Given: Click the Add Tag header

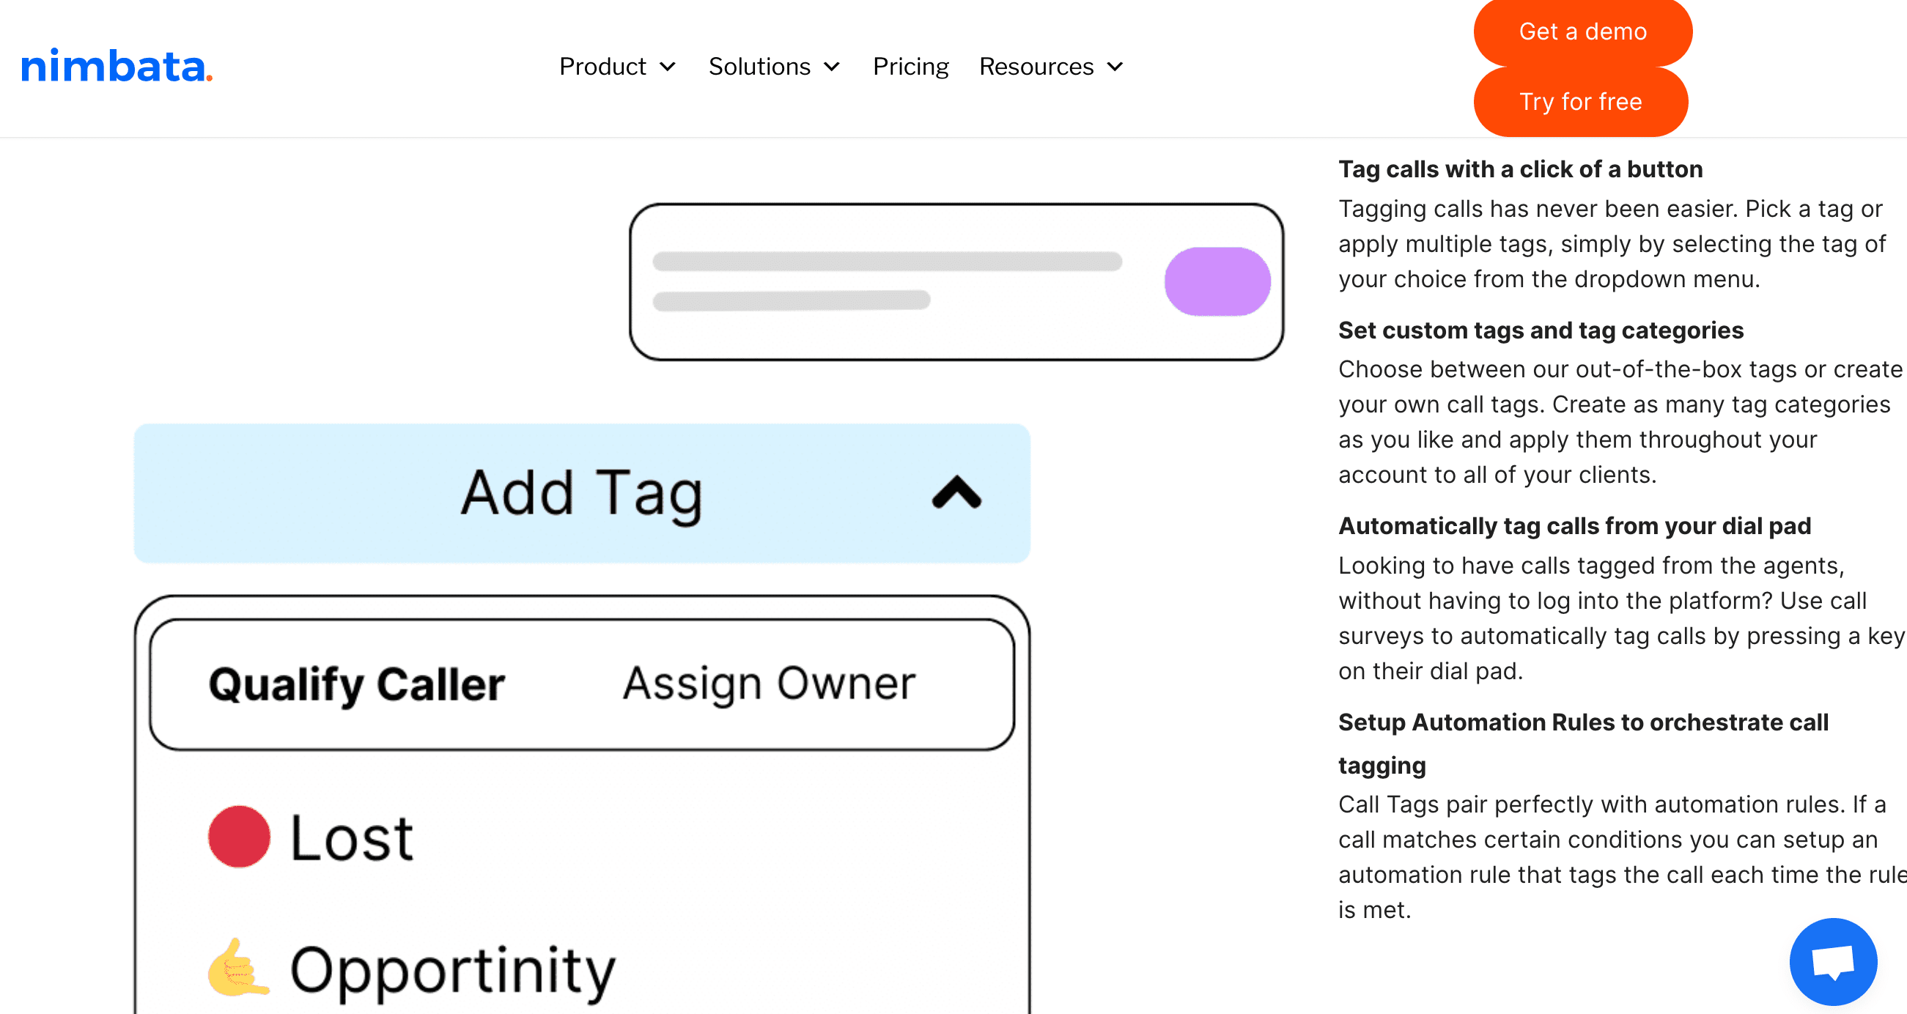Looking at the screenshot, I should [x=582, y=492].
